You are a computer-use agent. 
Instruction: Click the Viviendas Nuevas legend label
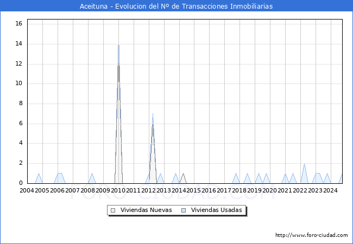click(x=146, y=210)
